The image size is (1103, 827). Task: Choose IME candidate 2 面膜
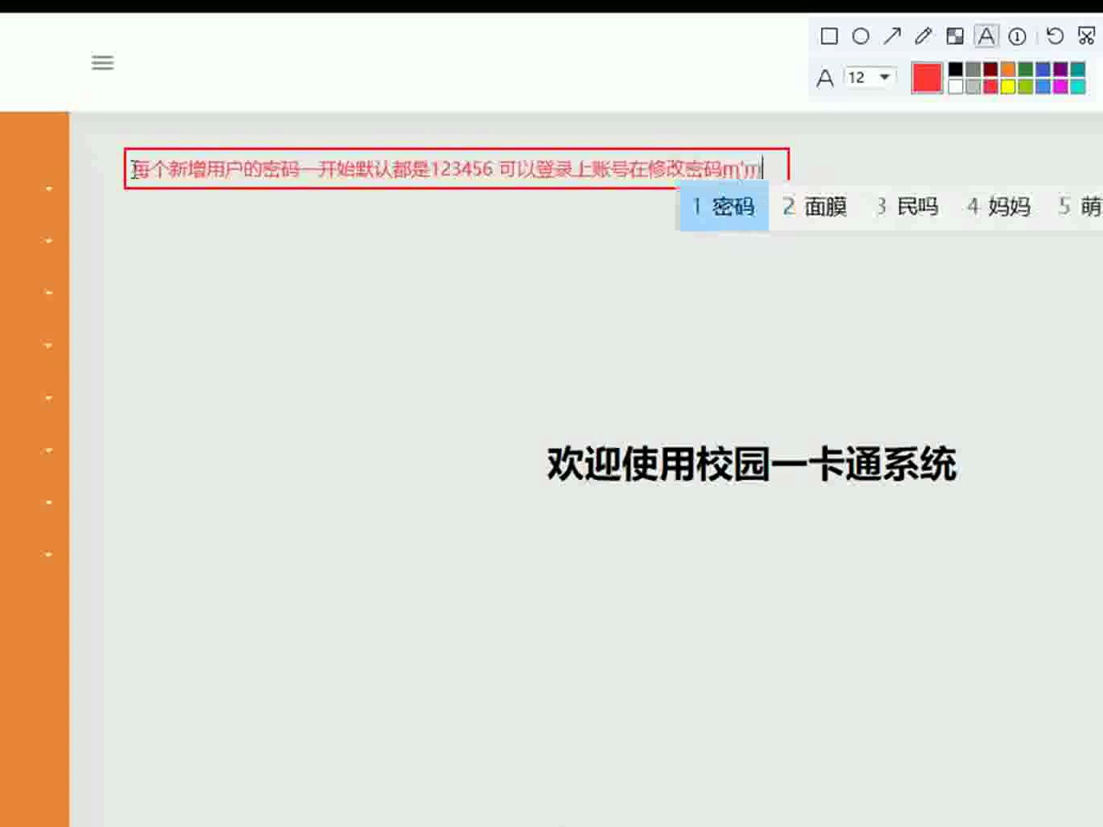pos(815,206)
